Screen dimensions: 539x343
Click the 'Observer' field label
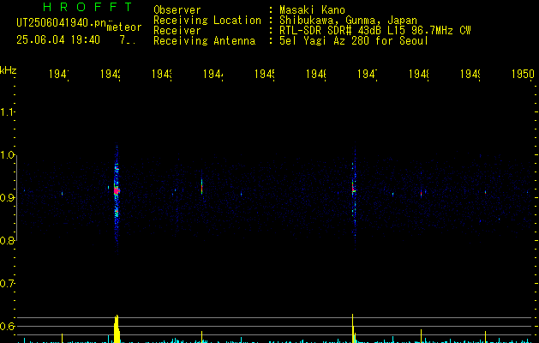(x=177, y=10)
